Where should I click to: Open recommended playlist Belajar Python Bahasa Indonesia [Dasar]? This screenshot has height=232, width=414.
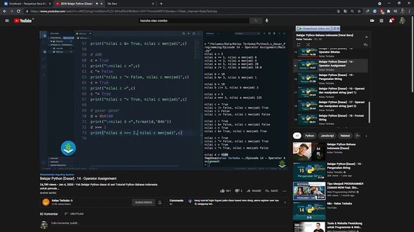tap(329, 151)
